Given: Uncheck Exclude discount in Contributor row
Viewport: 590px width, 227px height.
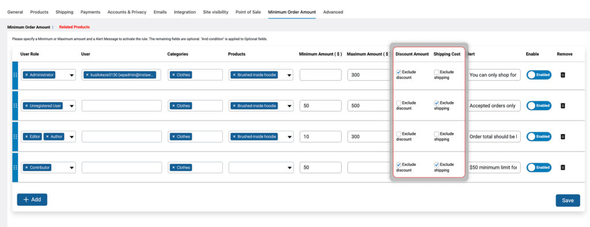Looking at the screenshot, I should pos(399,165).
